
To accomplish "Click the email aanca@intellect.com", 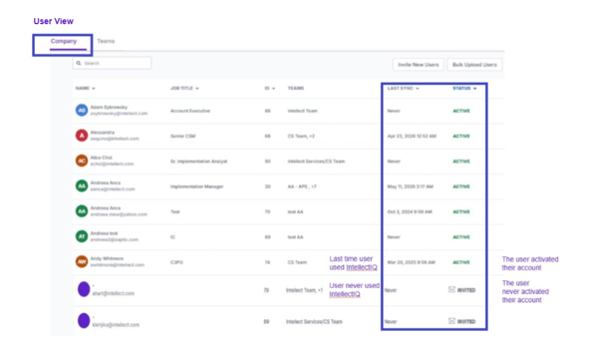I will click(113, 188).
